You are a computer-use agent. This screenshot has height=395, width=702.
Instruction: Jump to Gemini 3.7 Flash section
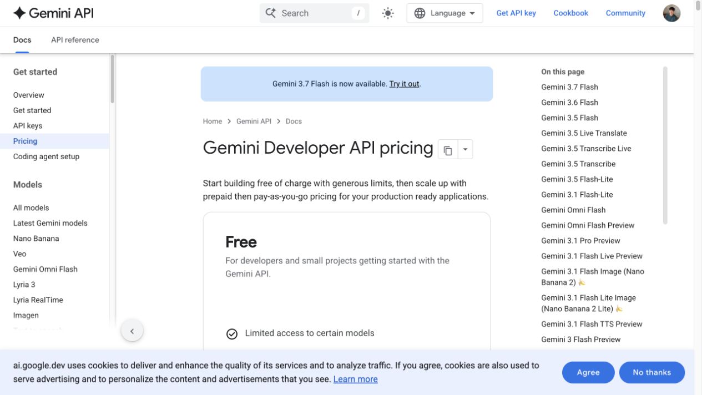[x=569, y=87]
